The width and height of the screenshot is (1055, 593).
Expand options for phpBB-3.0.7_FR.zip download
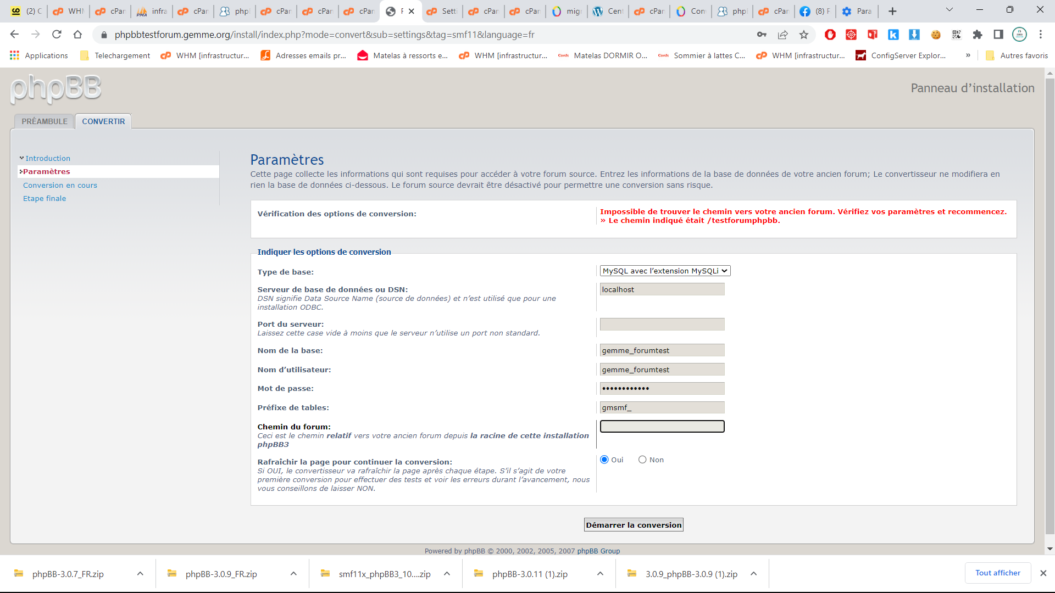140,574
